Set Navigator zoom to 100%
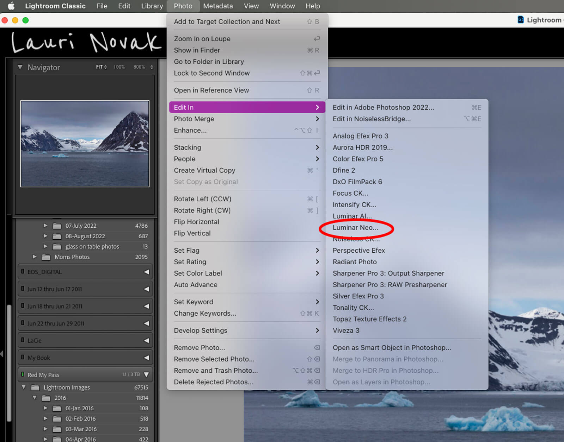The width and height of the screenshot is (564, 442). pyautogui.click(x=119, y=67)
